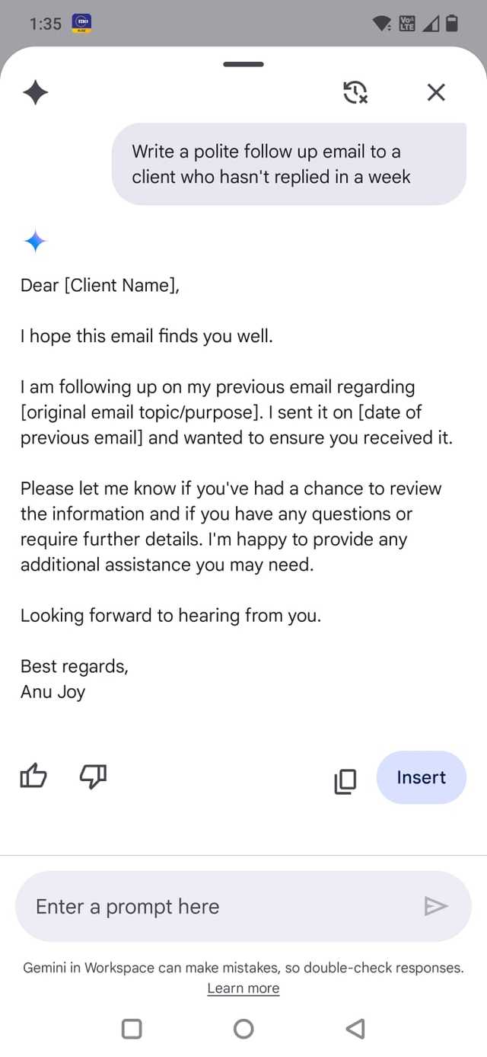Tap the Gemini sparkle icon at top left
This screenshot has height=1057, width=487.
[x=35, y=93]
